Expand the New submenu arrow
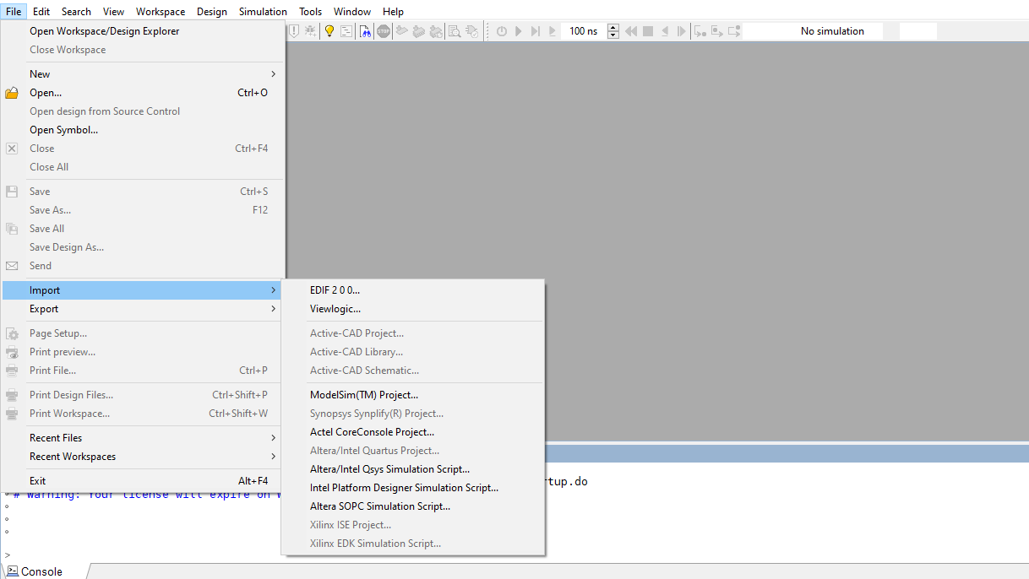Screen dimensions: 1029x579 click(273, 74)
